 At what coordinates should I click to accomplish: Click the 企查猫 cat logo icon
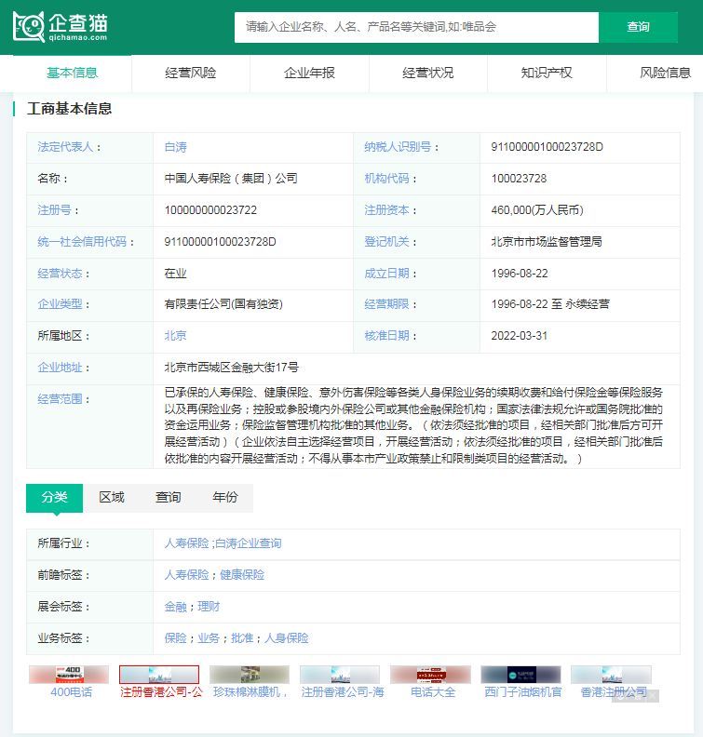pos(29,26)
